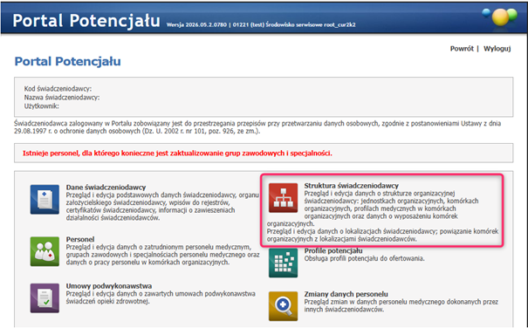Open the Personel heading link
The width and height of the screenshot is (528, 328).
click(80, 239)
